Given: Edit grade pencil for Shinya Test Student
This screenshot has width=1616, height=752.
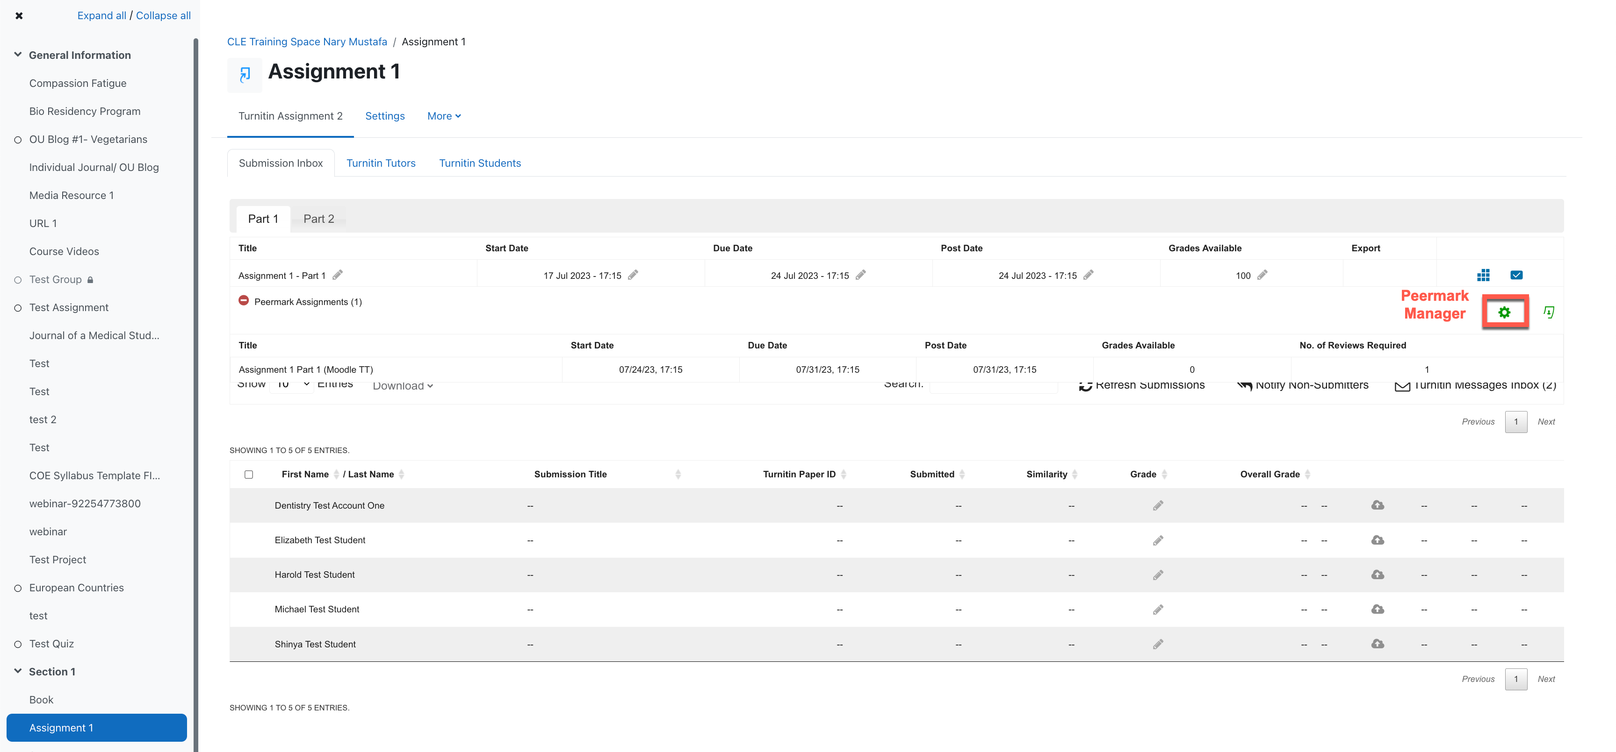Looking at the screenshot, I should point(1158,644).
